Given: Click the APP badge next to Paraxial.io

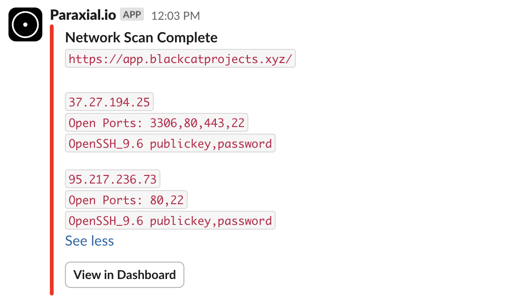Looking at the screenshot, I should (132, 15).
